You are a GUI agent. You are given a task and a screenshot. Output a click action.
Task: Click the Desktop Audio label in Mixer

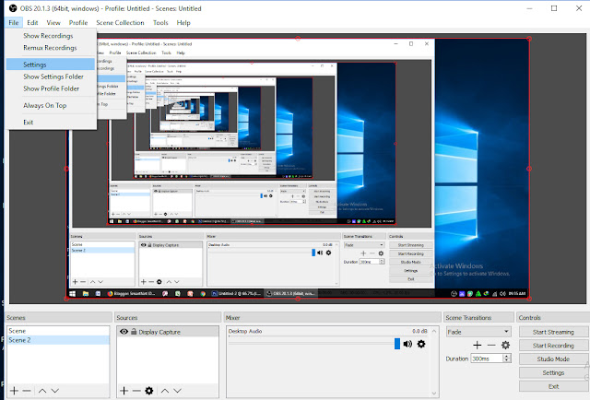point(245,331)
